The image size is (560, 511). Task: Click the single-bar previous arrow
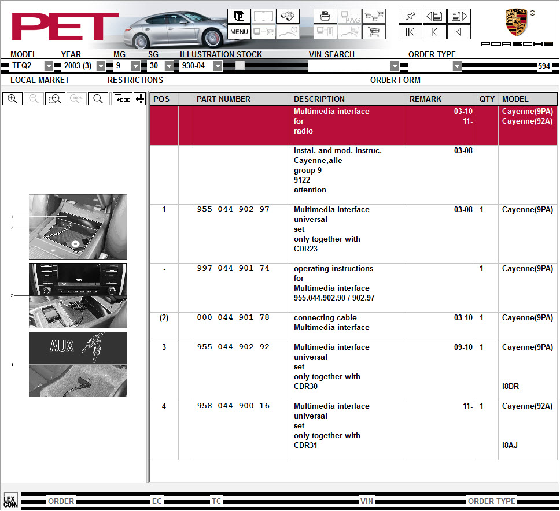[x=434, y=31]
